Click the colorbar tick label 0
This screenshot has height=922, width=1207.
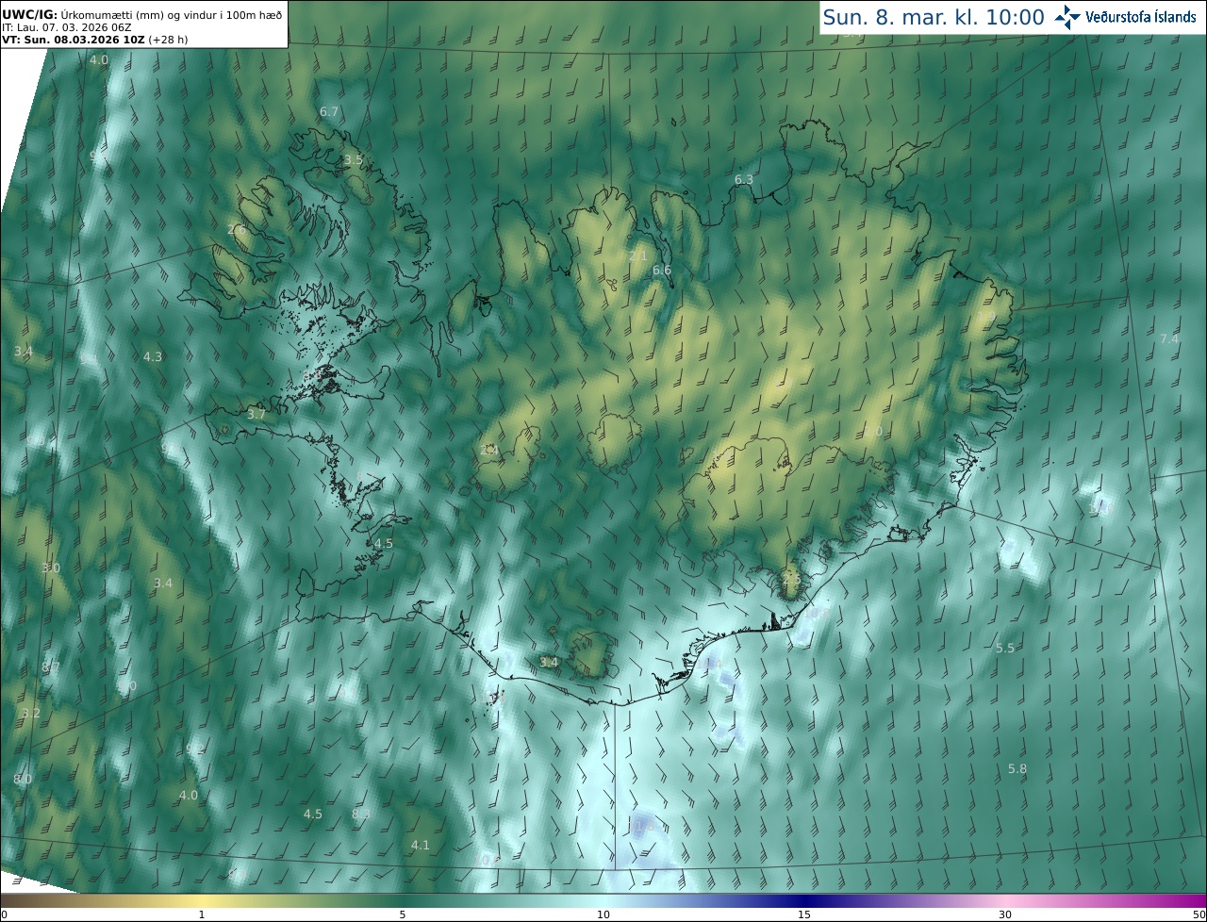point(4,914)
